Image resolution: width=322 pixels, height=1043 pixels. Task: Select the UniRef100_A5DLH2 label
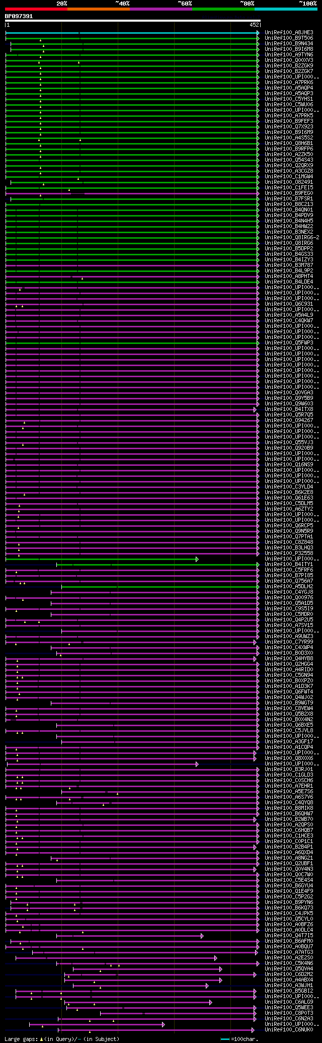pos(289,587)
